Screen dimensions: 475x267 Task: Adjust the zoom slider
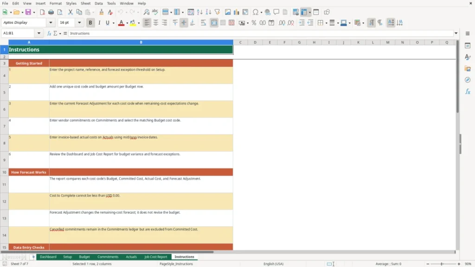click(442, 264)
